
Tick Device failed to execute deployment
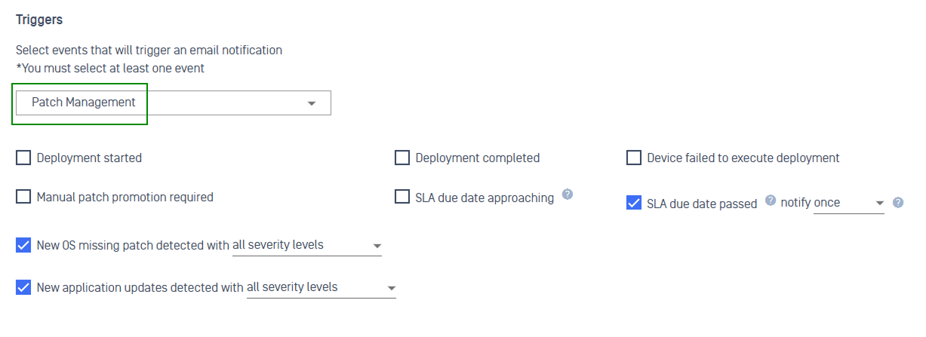click(634, 158)
